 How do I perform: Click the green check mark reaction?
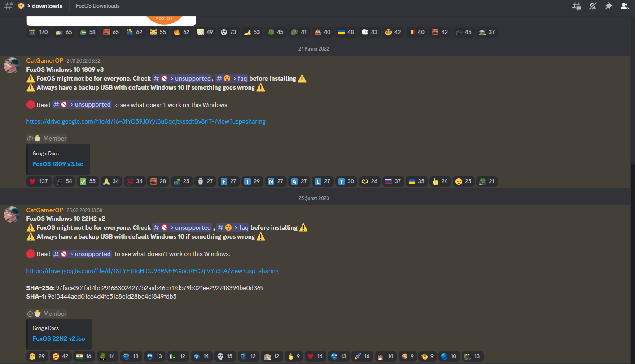88,181
